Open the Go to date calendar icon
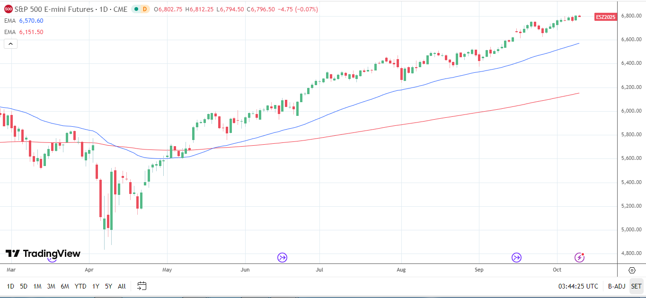The height and width of the screenshot is (298, 646). (142, 286)
